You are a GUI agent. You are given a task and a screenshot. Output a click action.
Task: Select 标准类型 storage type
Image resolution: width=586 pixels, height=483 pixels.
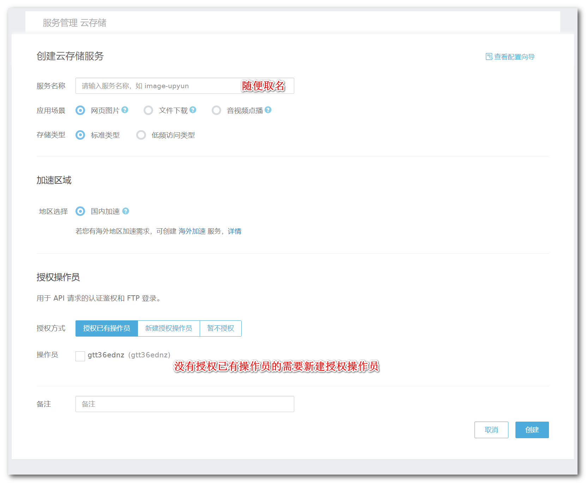click(x=80, y=135)
